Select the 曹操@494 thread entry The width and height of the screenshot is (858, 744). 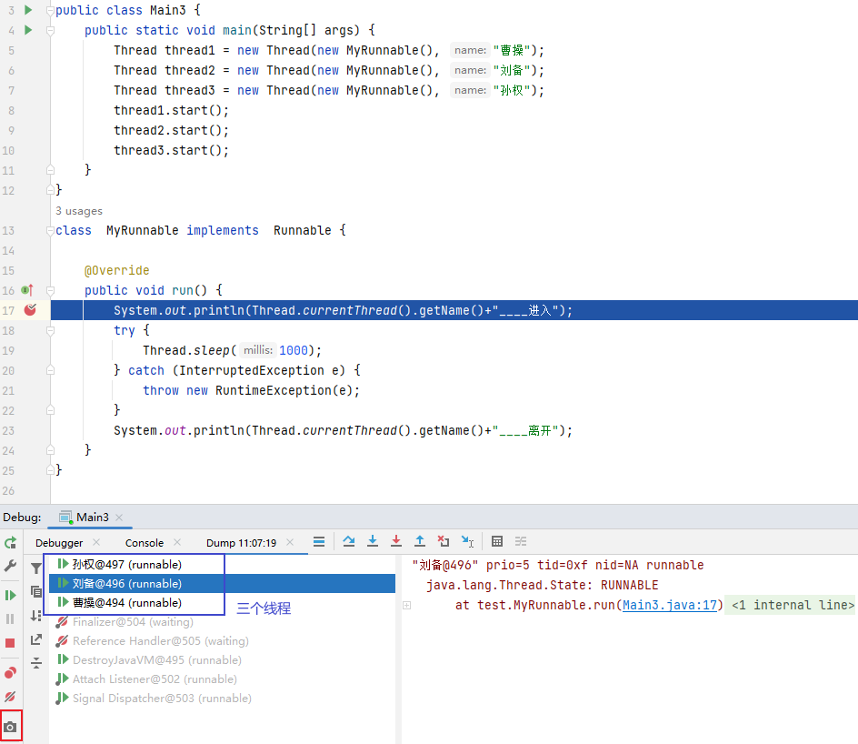coord(126,603)
